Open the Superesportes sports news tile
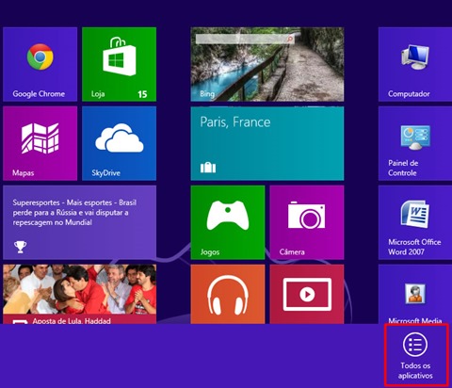This screenshot has width=452, height=388. coord(79,222)
